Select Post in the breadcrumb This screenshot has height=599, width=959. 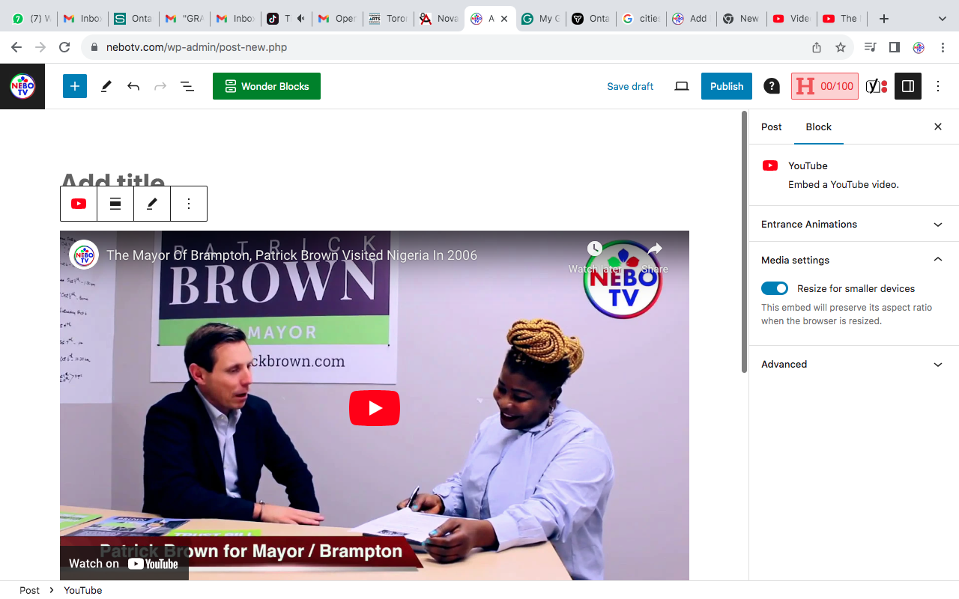[x=30, y=590]
